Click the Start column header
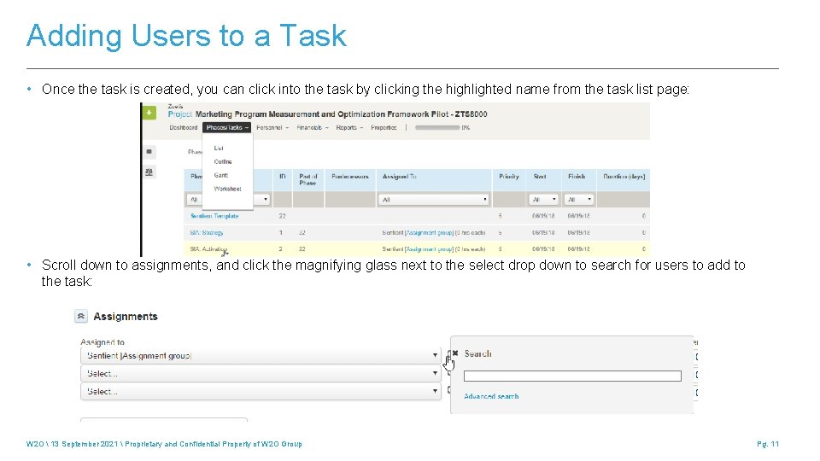Image resolution: width=820 pixels, height=461 pixels. pos(540,177)
